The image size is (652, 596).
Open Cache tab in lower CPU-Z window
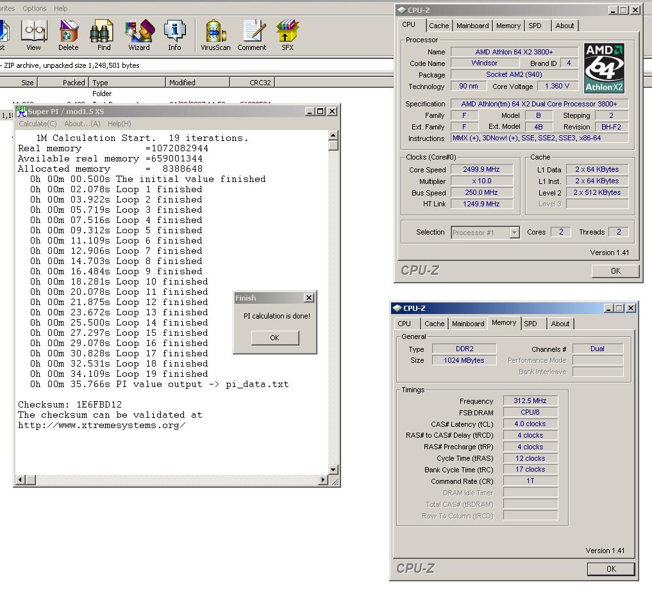(x=435, y=324)
